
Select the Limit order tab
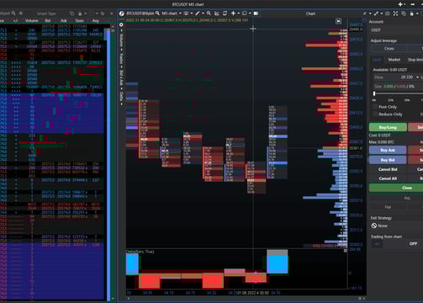pos(377,60)
